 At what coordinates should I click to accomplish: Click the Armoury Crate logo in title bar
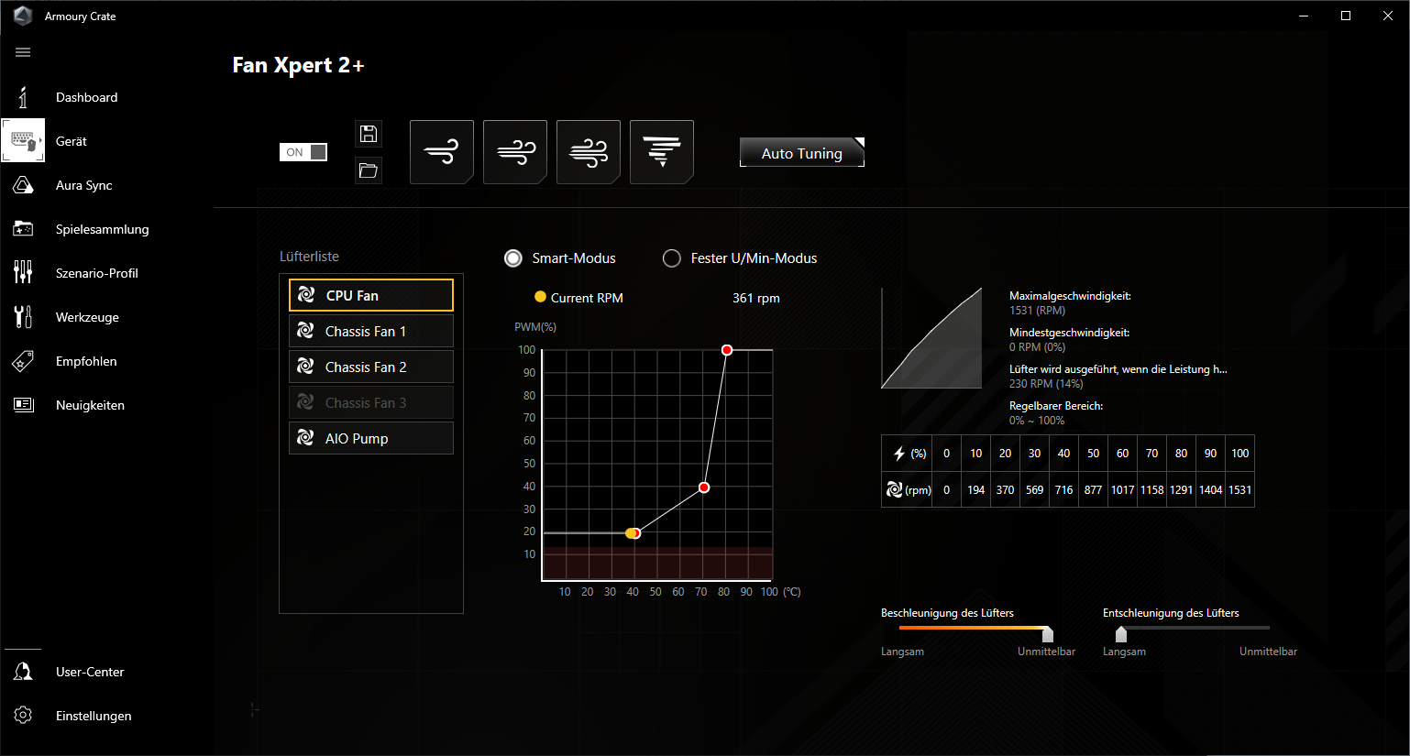23,16
